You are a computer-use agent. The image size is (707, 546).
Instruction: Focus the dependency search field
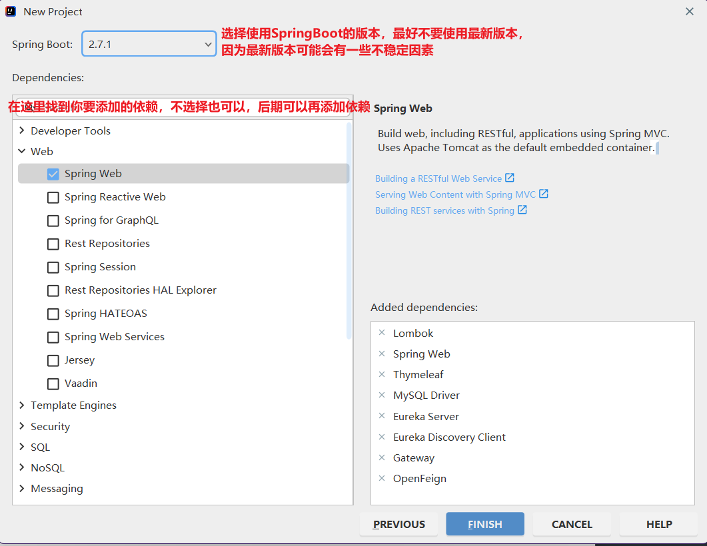pyautogui.click(x=183, y=107)
